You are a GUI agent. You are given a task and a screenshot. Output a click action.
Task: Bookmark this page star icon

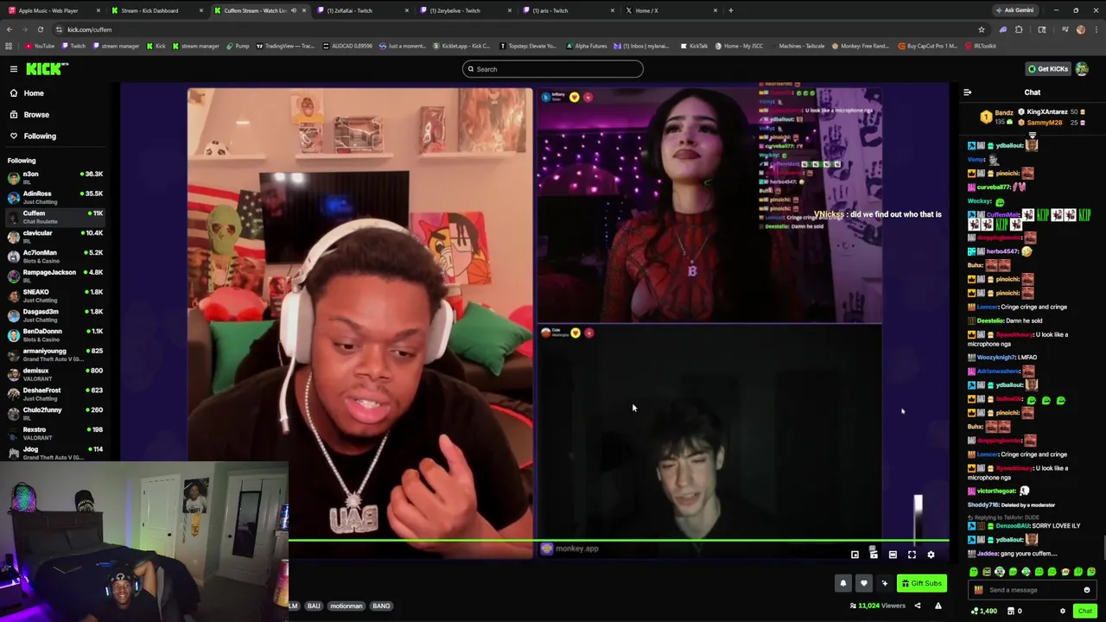[982, 29]
